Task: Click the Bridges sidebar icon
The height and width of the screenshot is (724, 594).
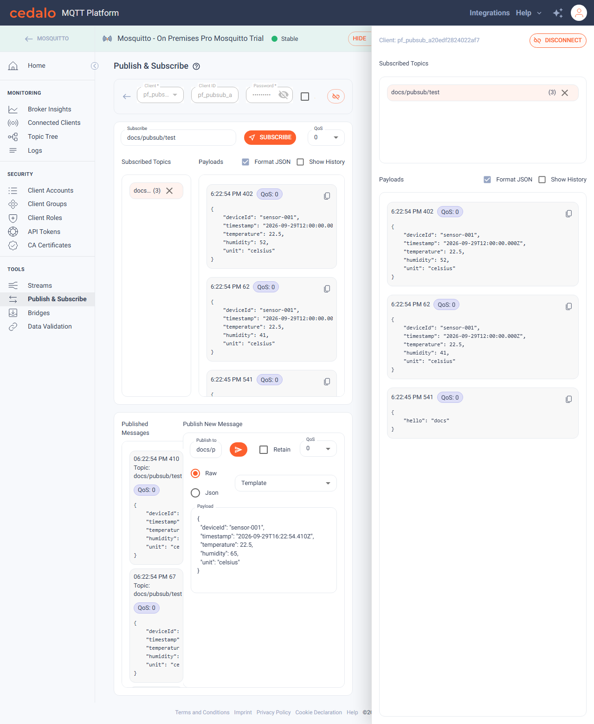Action: tap(13, 313)
